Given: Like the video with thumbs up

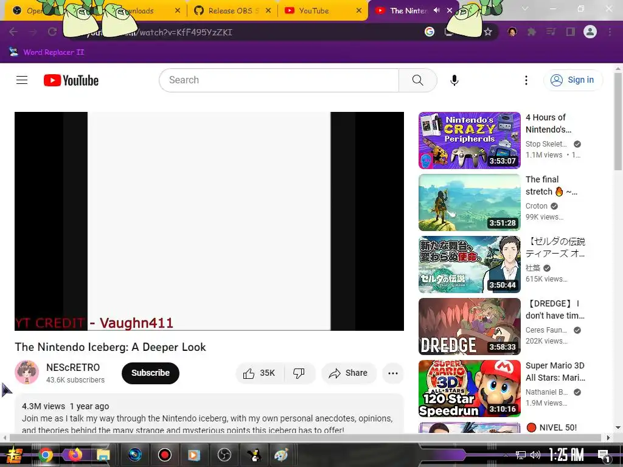Looking at the screenshot, I should click(260, 373).
